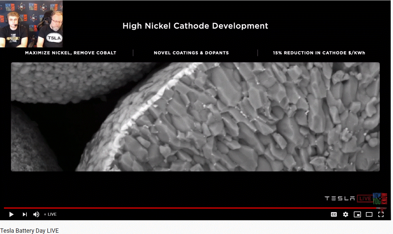Image resolution: width=393 pixels, height=234 pixels.
Task: Mute the video volume
Action: tap(36, 214)
